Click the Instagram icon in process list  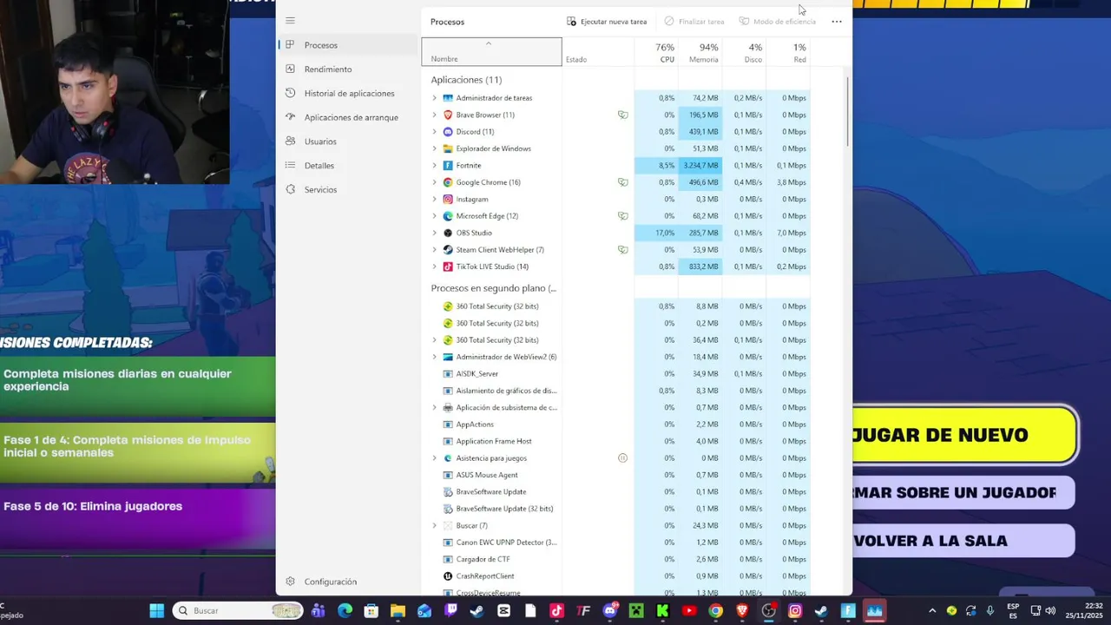[448, 199]
